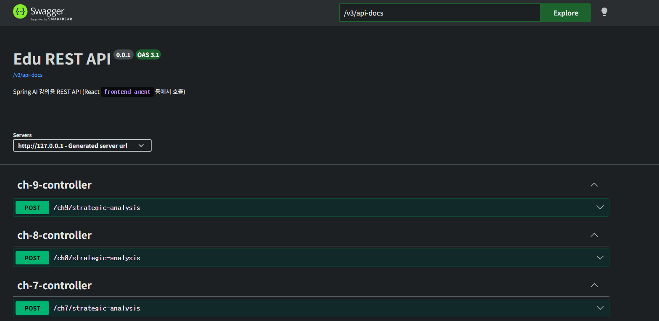
Task: Collapse the ch-7-controller section using its chevron
Action: coord(594,285)
